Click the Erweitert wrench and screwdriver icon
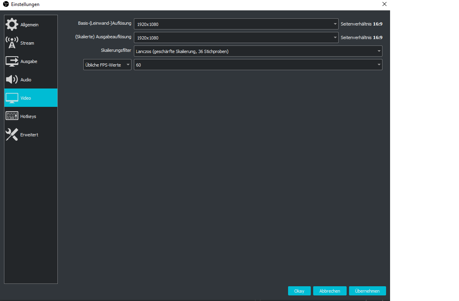The width and height of the screenshot is (459, 301). 12,135
